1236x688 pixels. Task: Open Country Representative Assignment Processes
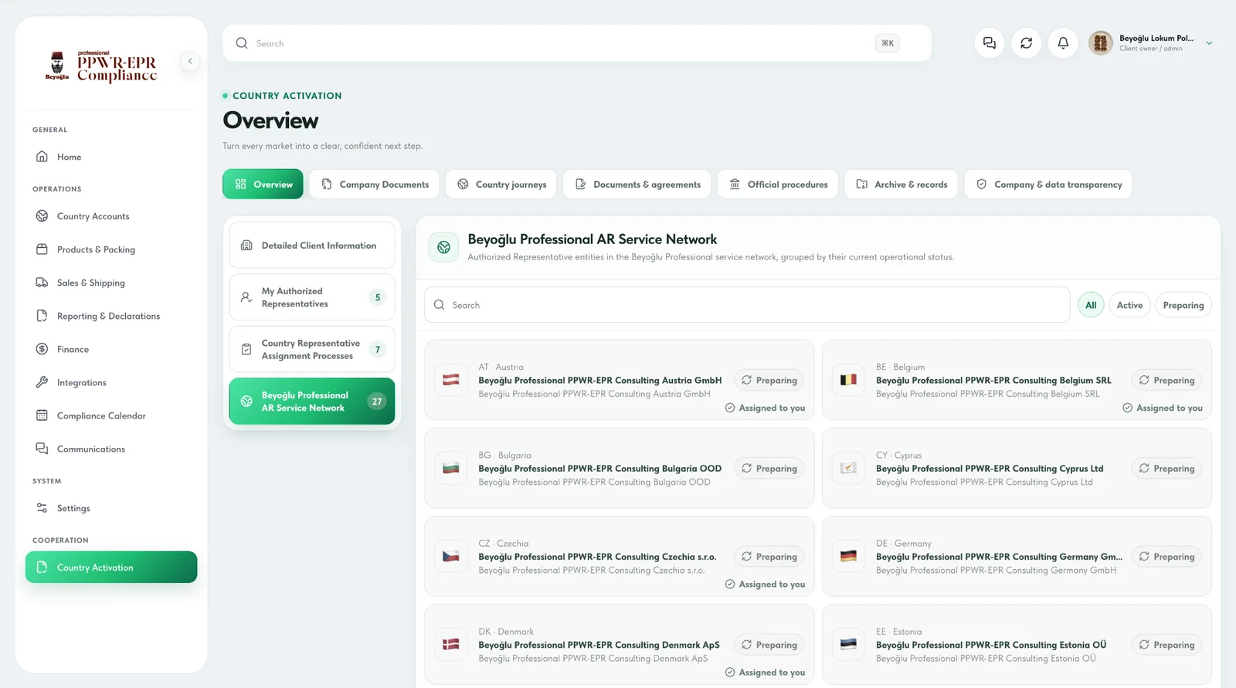(312, 349)
